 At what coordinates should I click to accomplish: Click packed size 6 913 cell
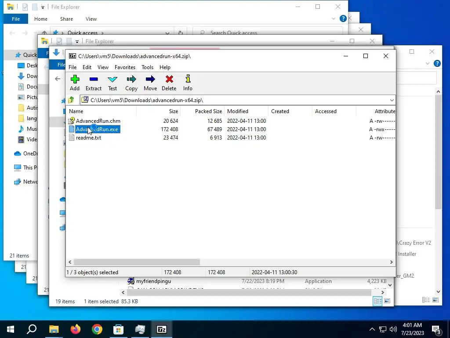click(216, 138)
